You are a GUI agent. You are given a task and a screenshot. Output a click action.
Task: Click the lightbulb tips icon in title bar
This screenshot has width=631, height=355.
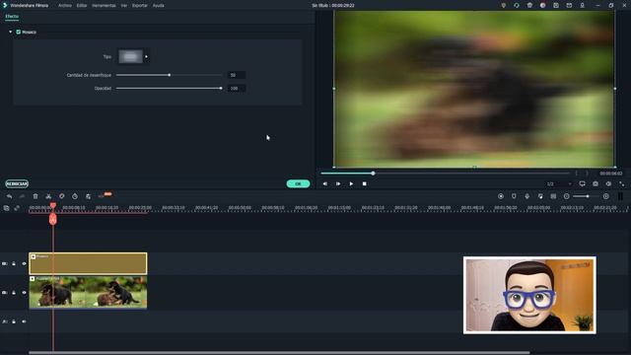(504, 6)
